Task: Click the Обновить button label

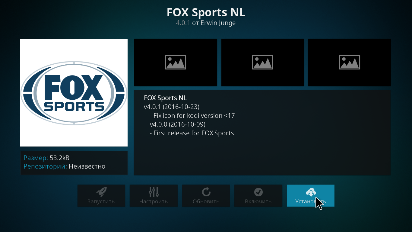Action: (206, 201)
